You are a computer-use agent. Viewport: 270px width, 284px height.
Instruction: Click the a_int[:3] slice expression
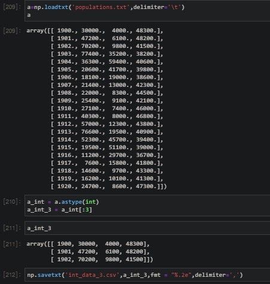(77, 210)
